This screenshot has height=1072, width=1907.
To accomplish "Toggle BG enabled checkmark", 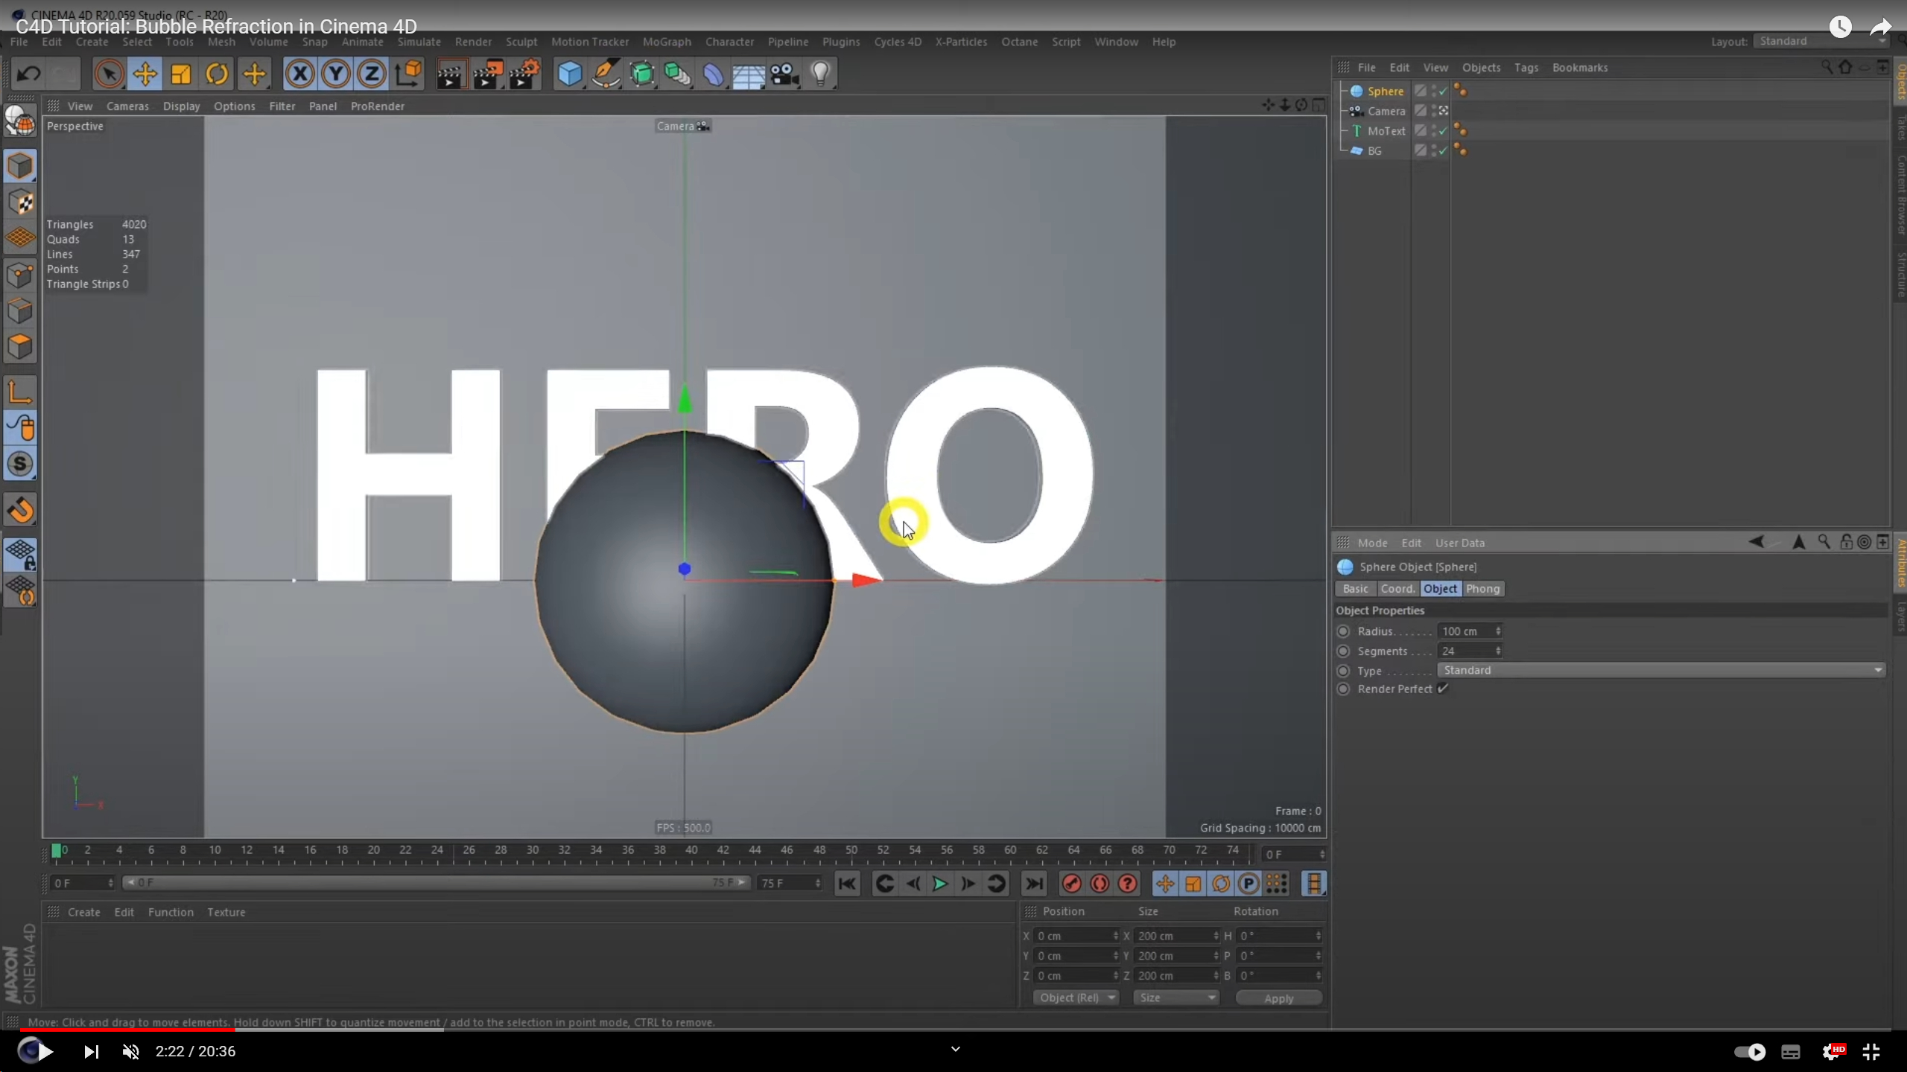I will [1444, 150].
